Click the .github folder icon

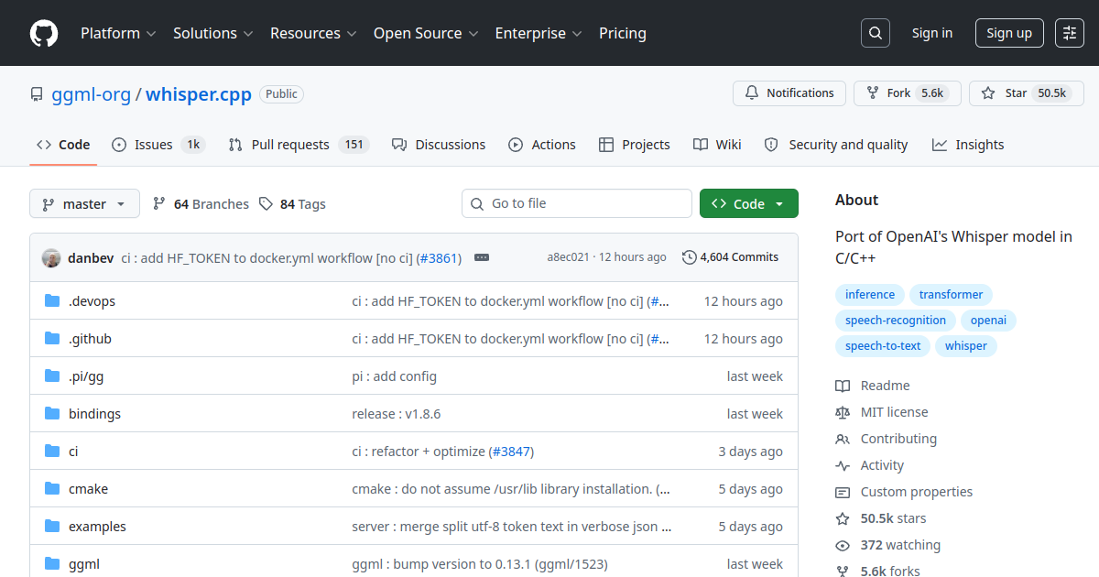coord(52,339)
